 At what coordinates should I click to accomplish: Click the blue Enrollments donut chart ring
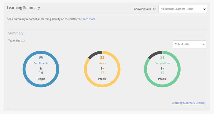24,69
